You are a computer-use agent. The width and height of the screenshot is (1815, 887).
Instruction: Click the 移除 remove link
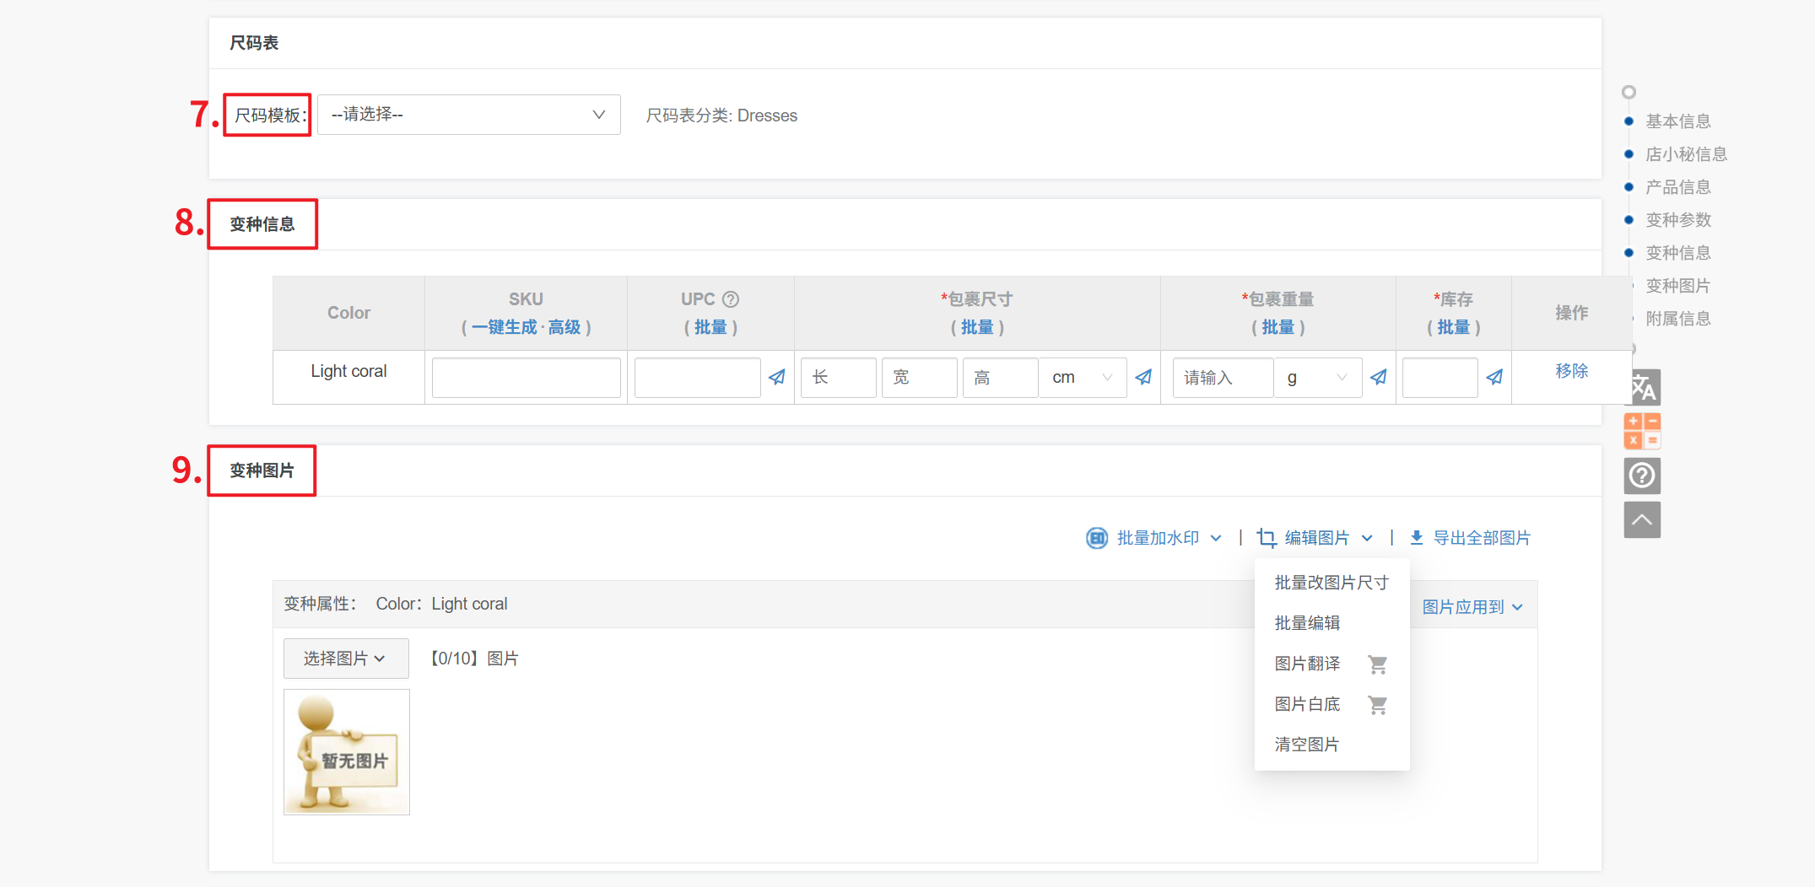[1571, 371]
